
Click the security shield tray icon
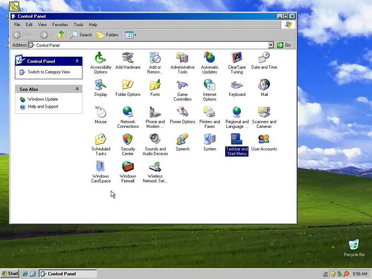point(333,274)
